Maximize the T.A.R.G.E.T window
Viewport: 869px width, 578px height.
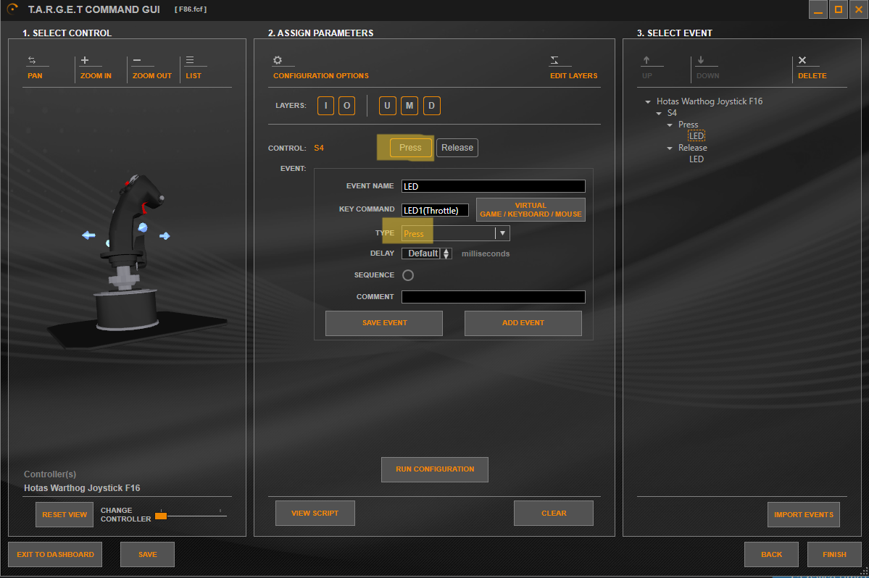pos(839,9)
